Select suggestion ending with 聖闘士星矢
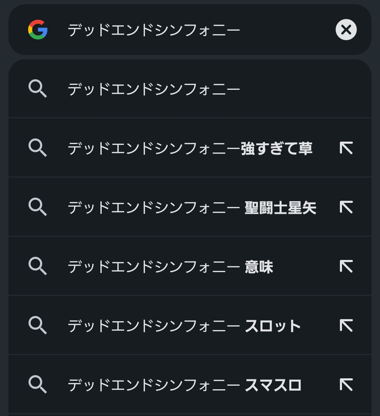 pyautogui.click(x=192, y=207)
